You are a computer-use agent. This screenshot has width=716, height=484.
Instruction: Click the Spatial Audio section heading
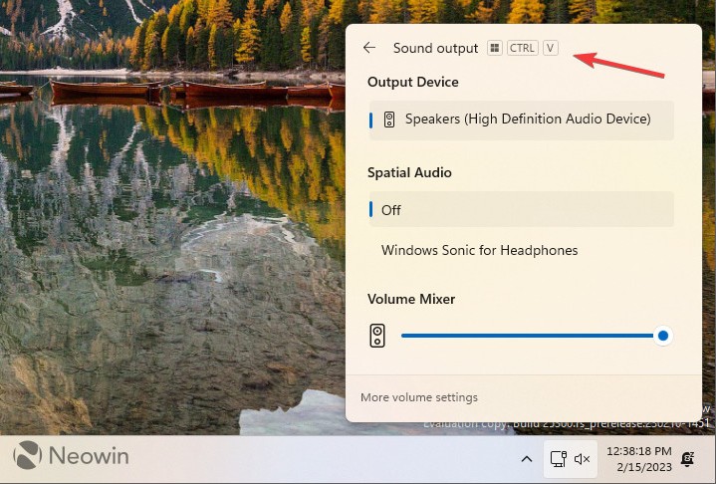tap(409, 172)
